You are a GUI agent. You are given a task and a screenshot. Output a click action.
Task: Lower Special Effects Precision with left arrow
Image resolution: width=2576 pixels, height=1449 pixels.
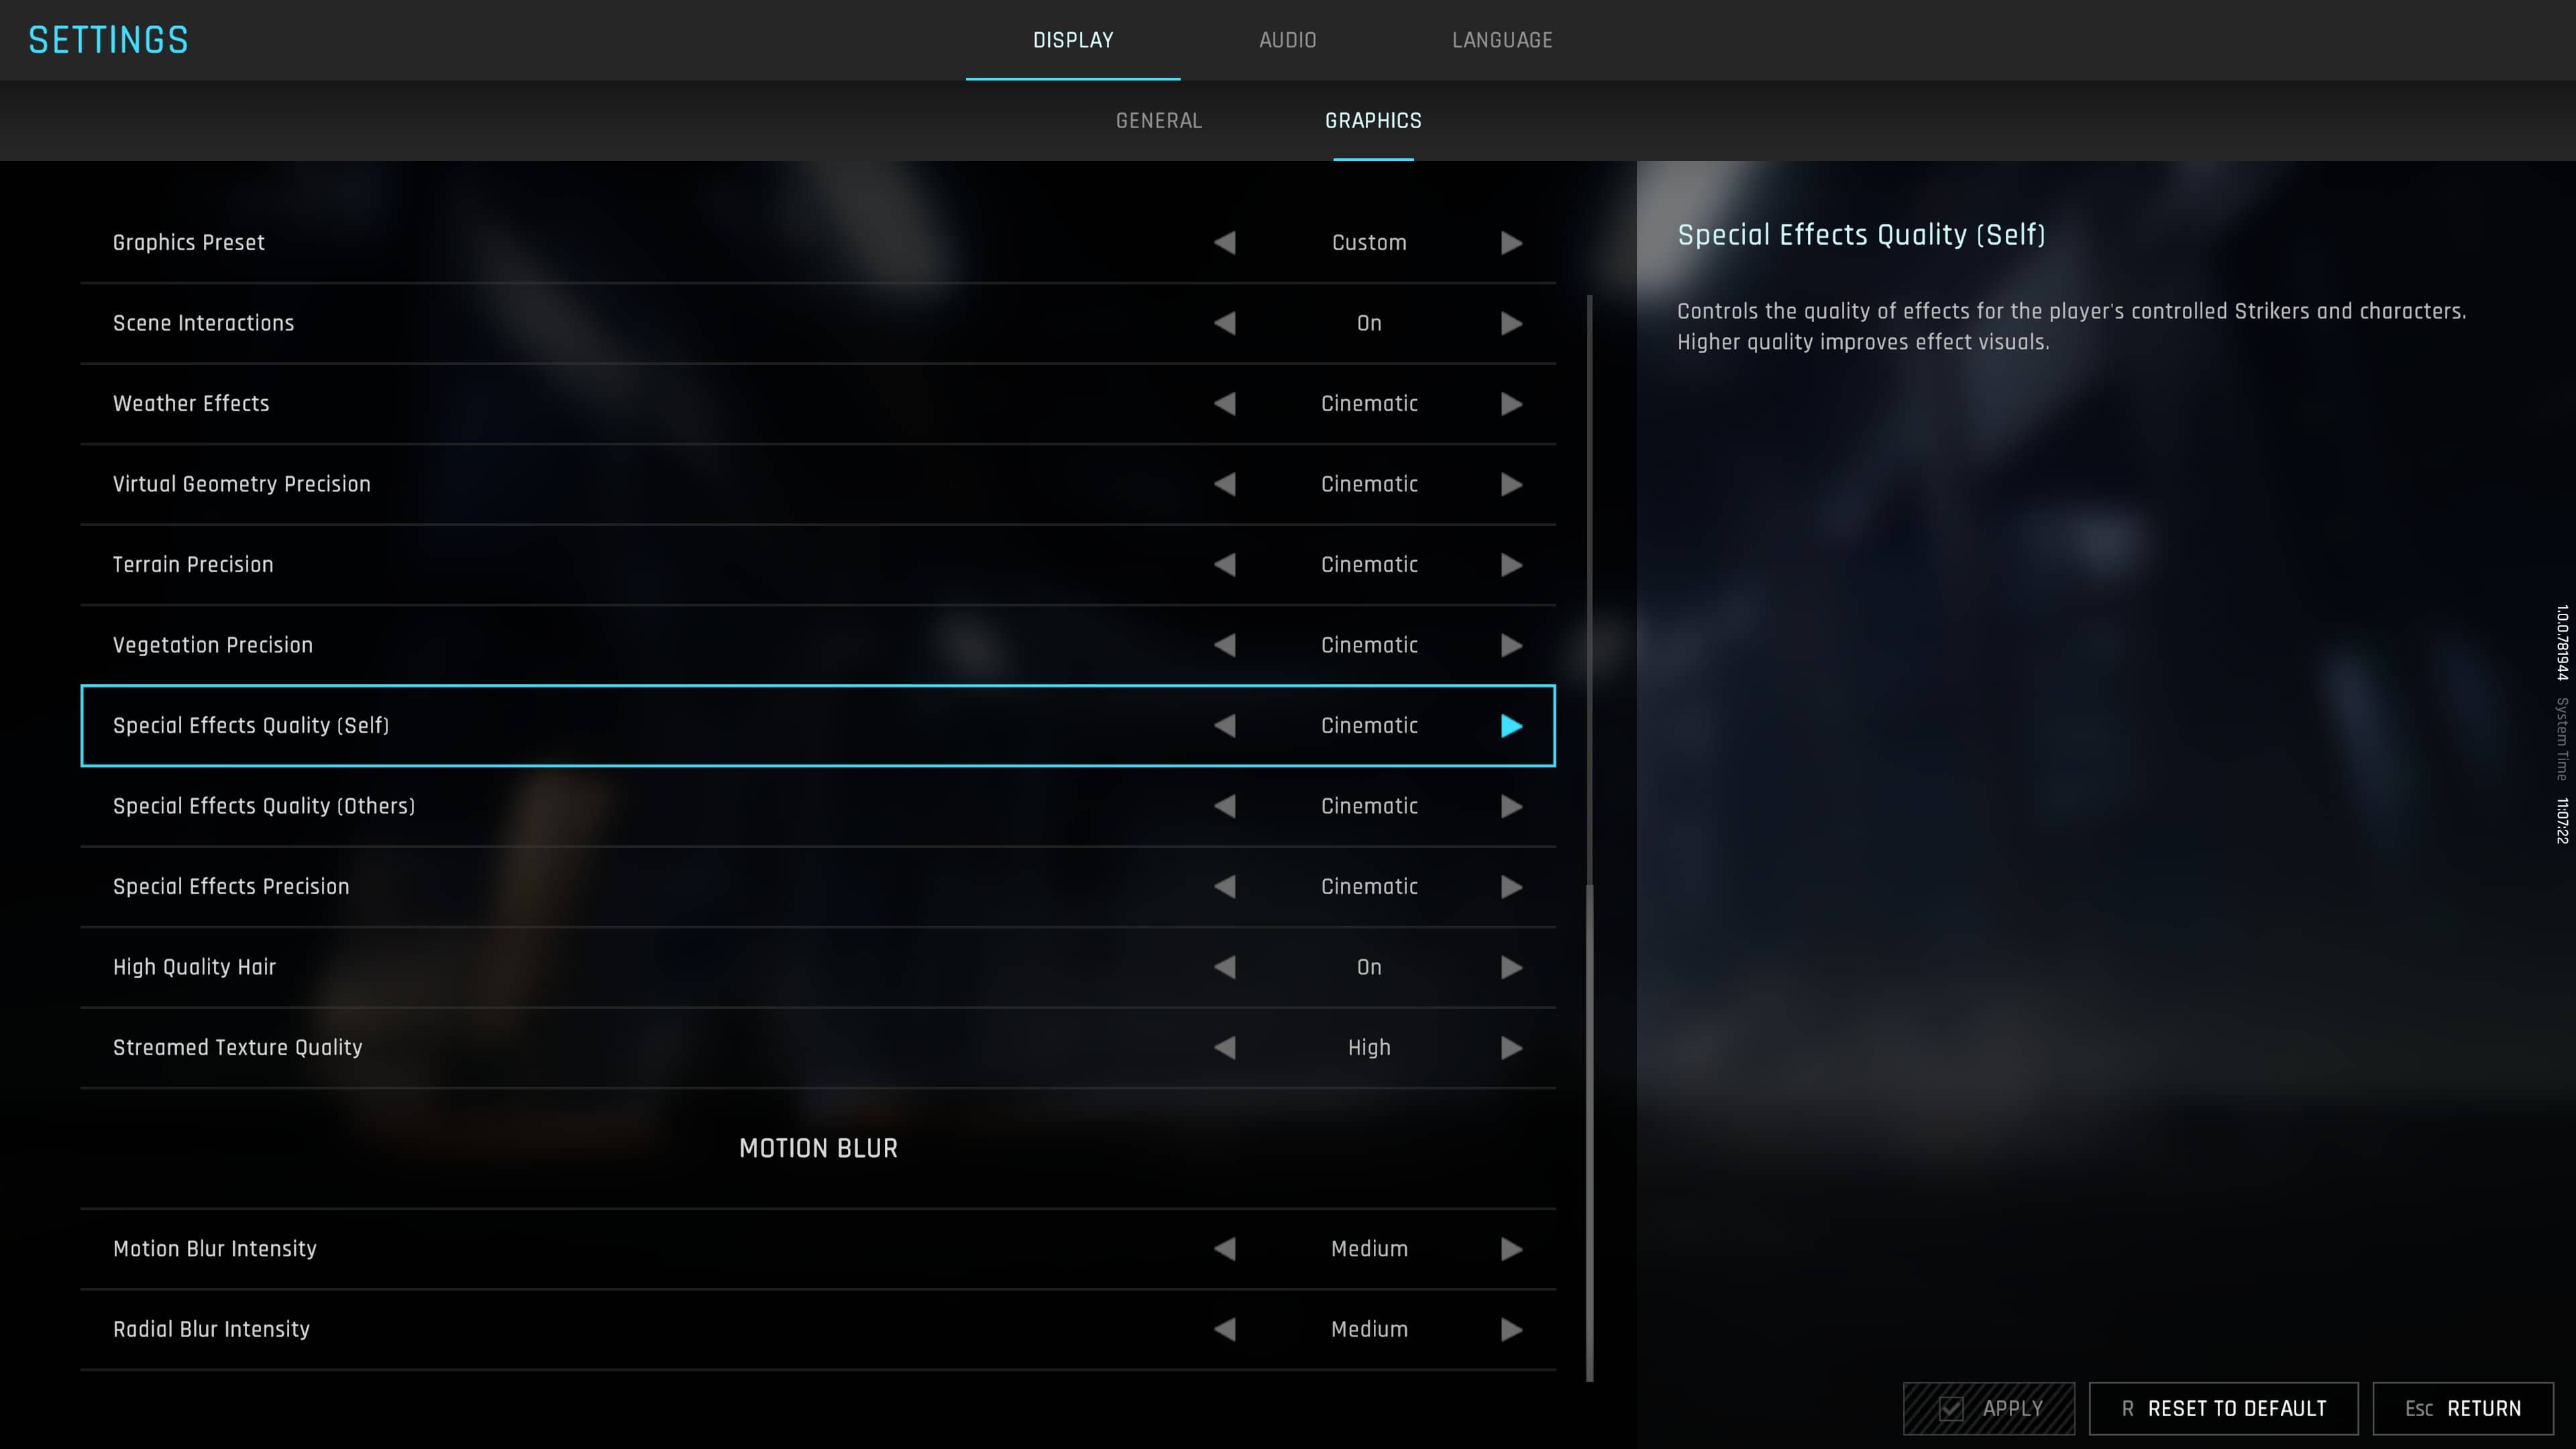tap(1225, 887)
